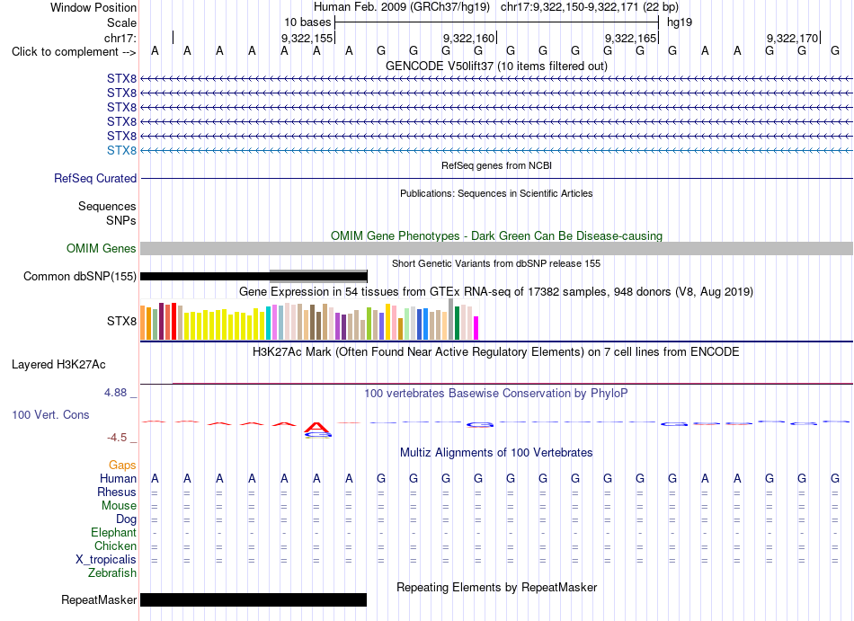Click the 4.88 PhyloP upper limit
Image resolution: width=854 pixels, height=621 pixels.
[120, 393]
